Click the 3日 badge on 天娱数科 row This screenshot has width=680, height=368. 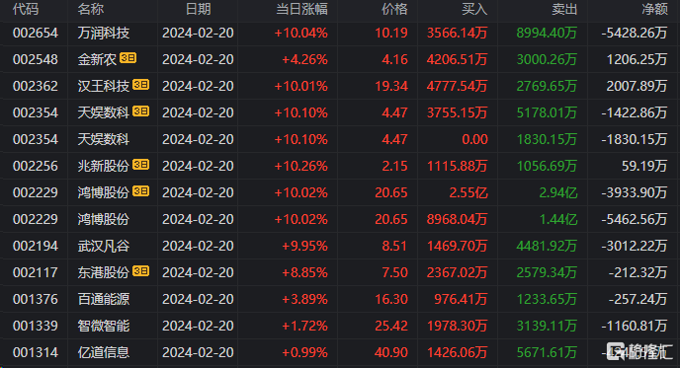pos(141,111)
